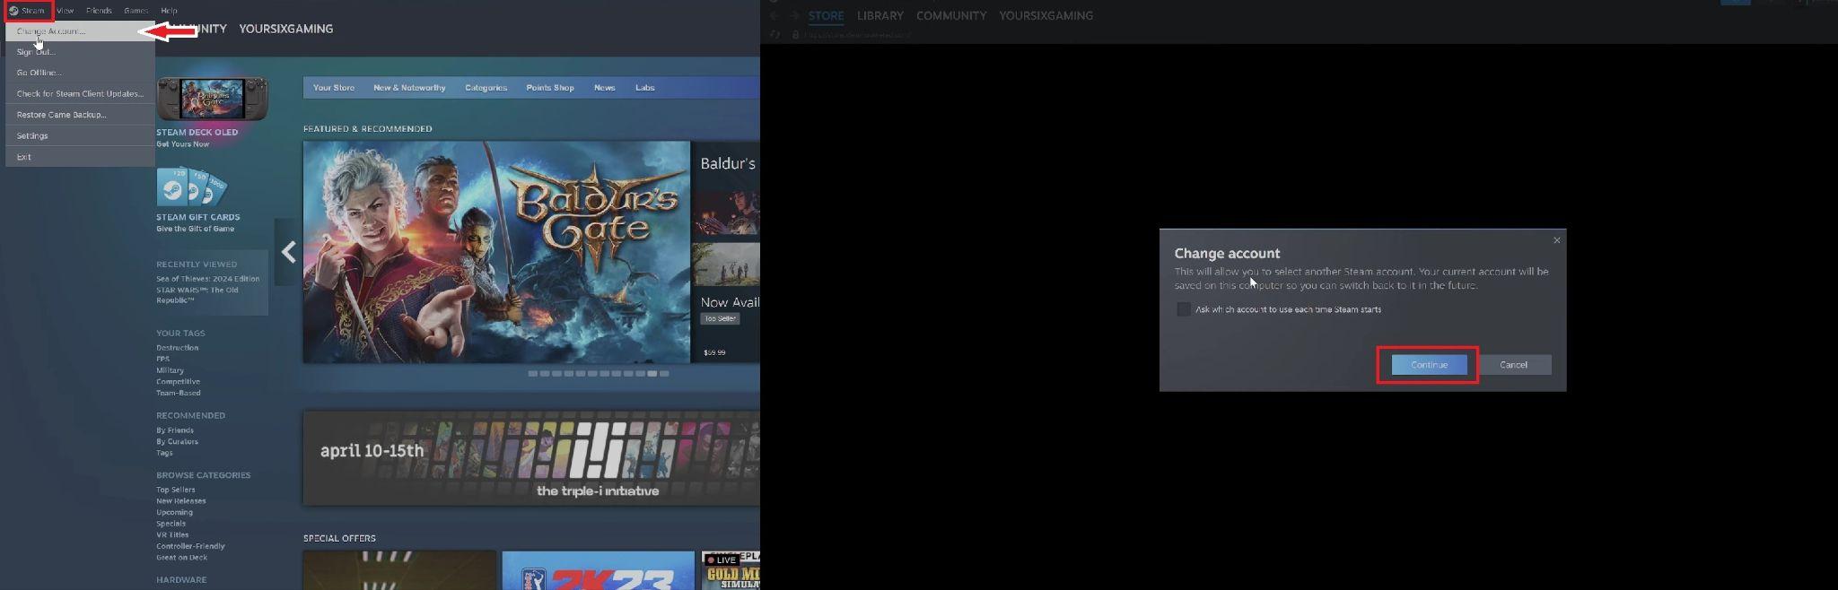
Task: Select the Team-Based tag
Action: pyautogui.click(x=179, y=393)
